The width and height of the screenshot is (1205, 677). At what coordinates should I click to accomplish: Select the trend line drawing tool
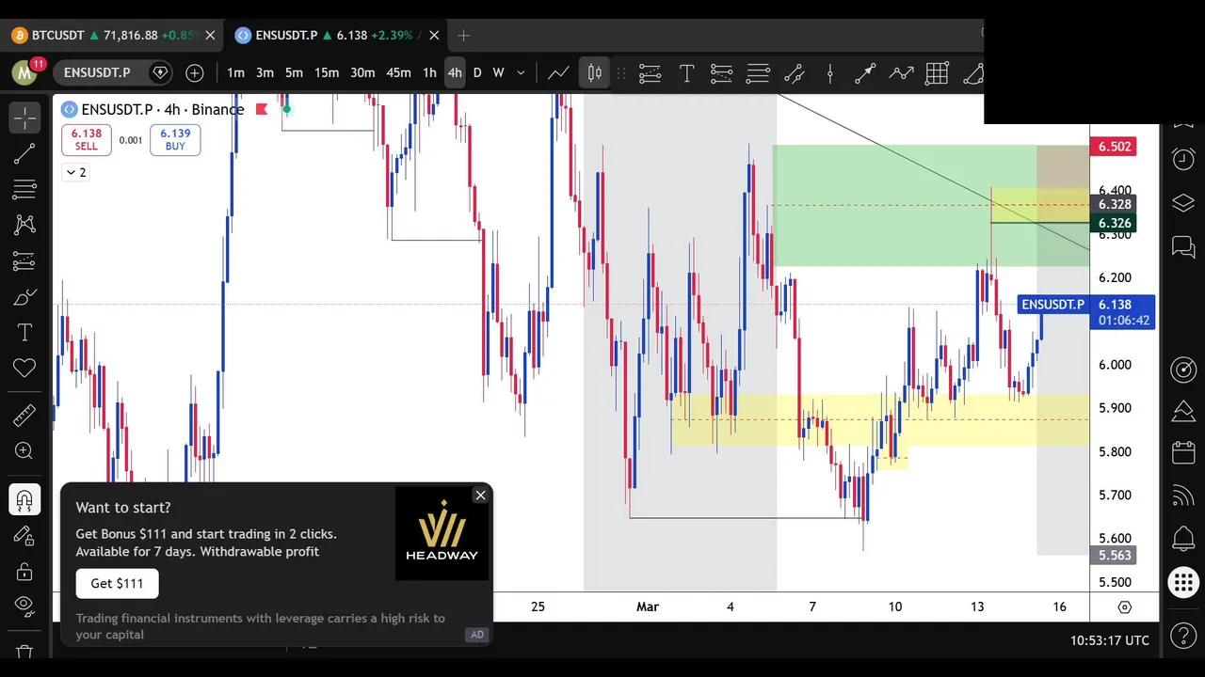[24, 153]
